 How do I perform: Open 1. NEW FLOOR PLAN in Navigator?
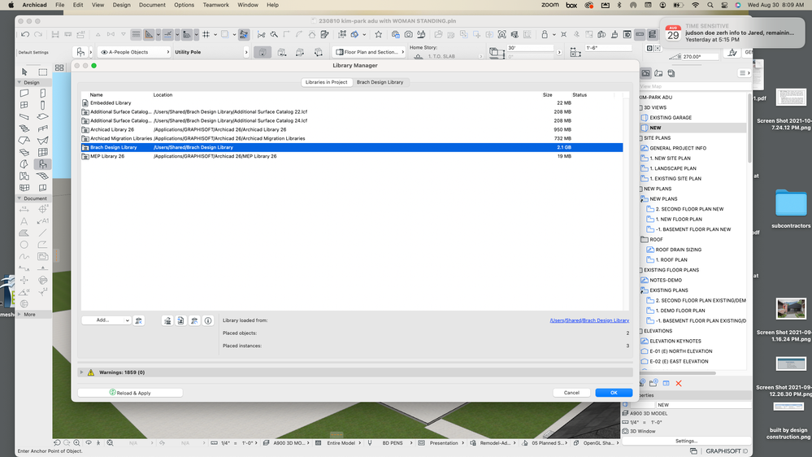click(679, 220)
